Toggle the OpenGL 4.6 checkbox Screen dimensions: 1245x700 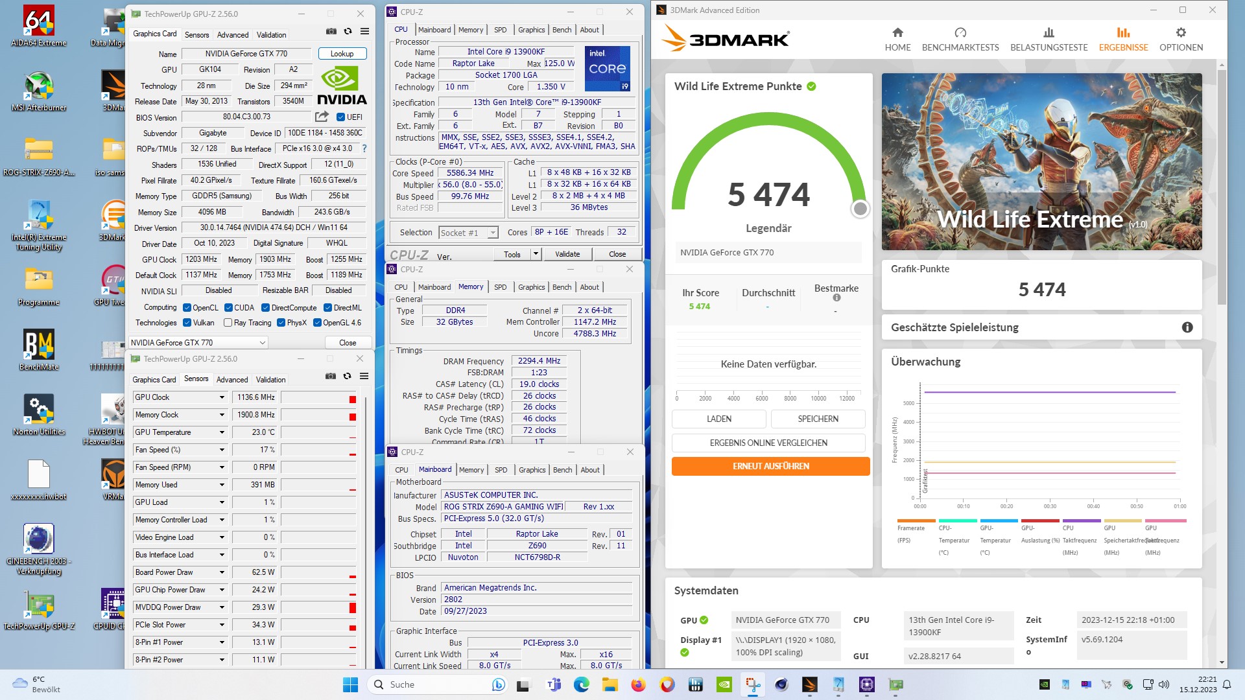pyautogui.click(x=317, y=323)
